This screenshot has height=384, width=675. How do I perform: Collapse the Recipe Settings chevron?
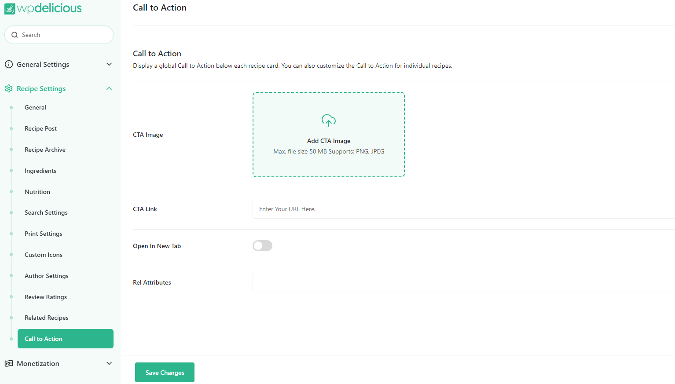pos(109,88)
